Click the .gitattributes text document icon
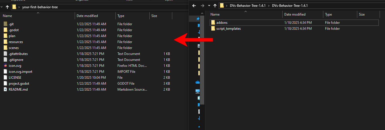The width and height of the screenshot is (385, 130). (x=5, y=54)
